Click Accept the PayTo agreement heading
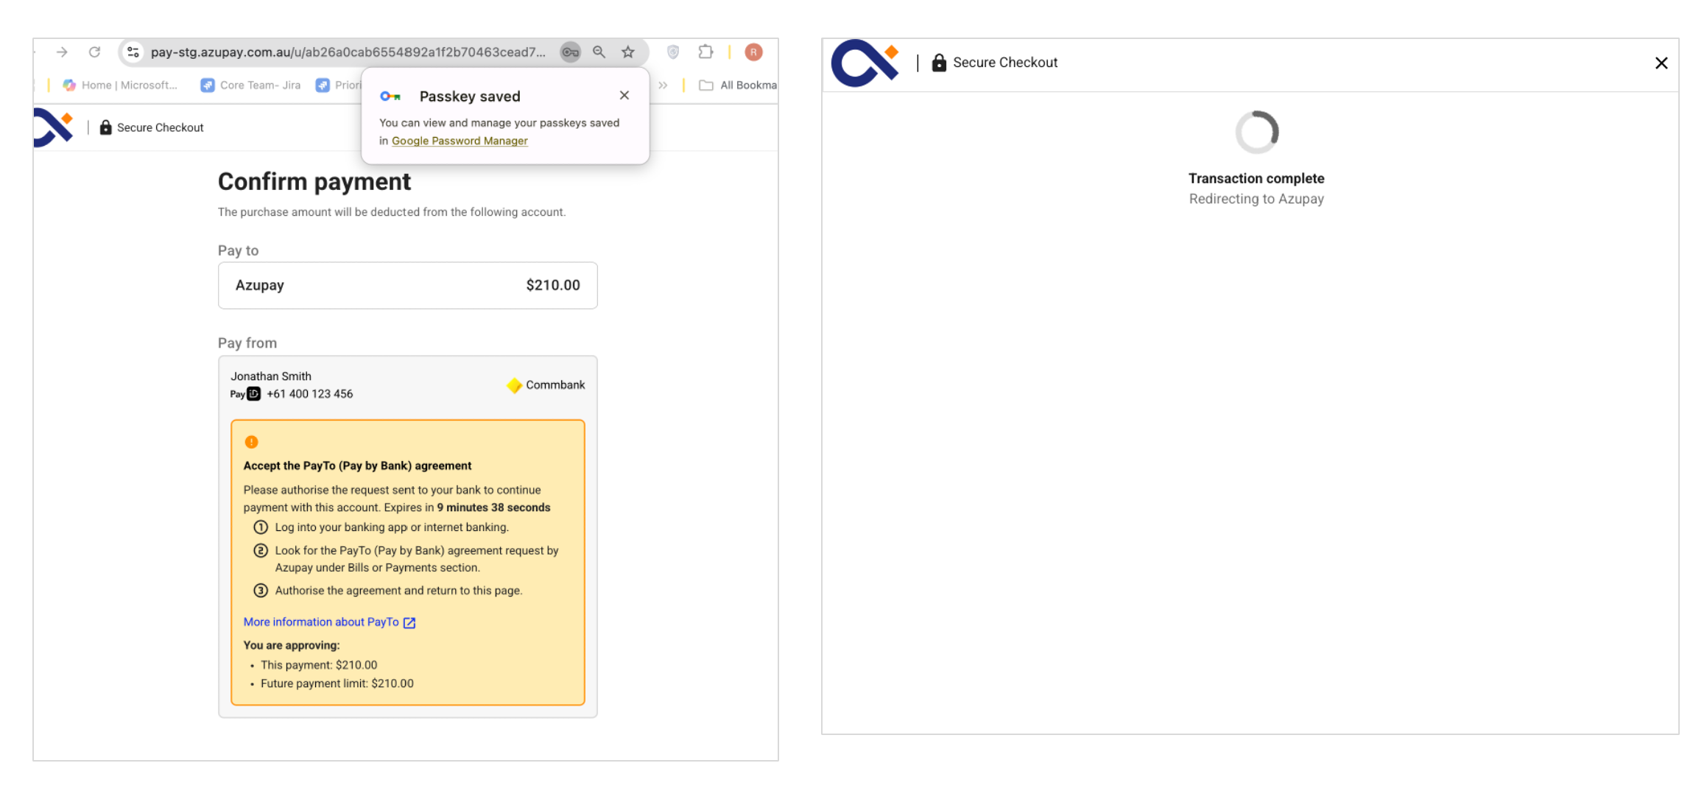Screen dimensions: 1707x791 [x=357, y=465]
